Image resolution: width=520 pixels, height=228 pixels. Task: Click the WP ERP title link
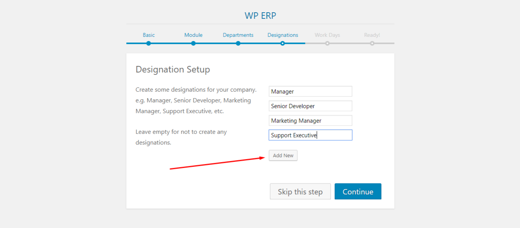pyautogui.click(x=260, y=16)
